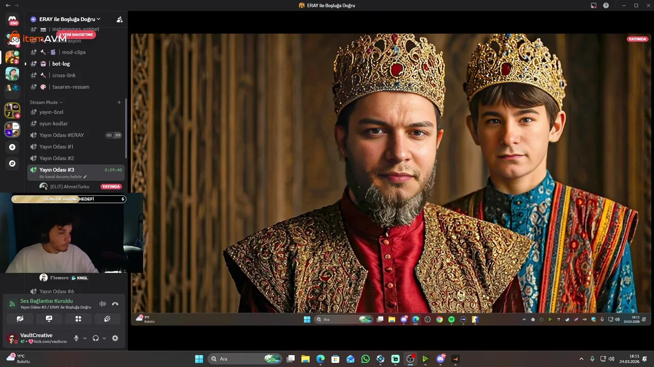Open the mod-clips channel
This screenshot has height=367, width=654.
pos(76,52)
